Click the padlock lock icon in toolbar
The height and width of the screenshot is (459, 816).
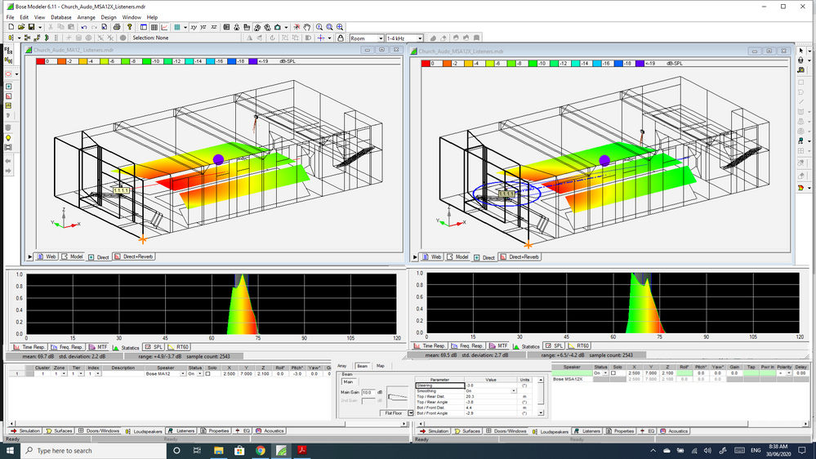pos(341,38)
